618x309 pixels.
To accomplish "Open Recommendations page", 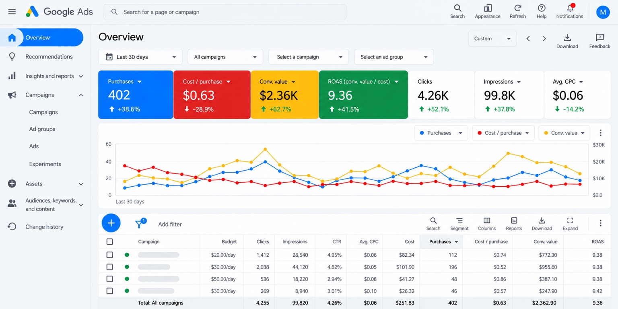I will click(x=49, y=57).
